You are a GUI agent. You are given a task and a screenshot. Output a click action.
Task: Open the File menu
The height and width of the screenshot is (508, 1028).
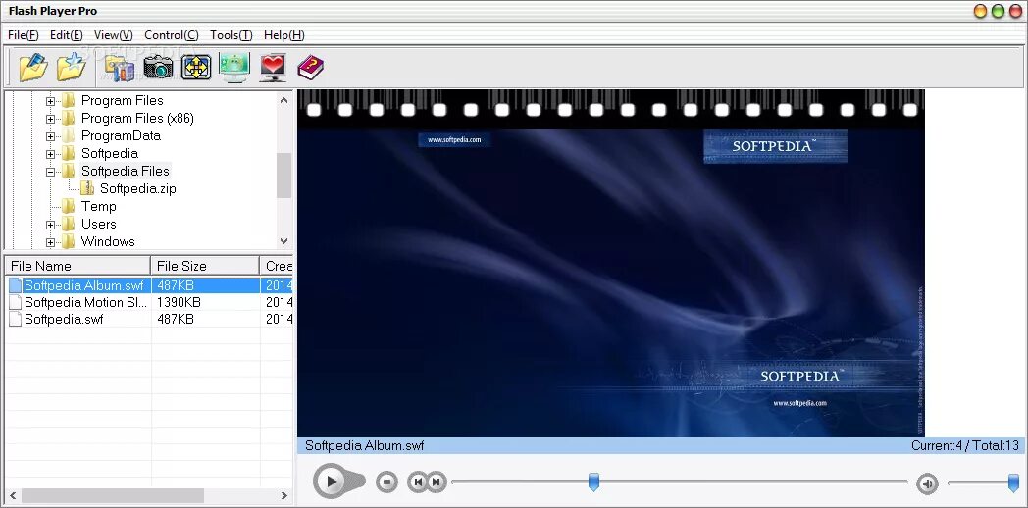coord(24,35)
